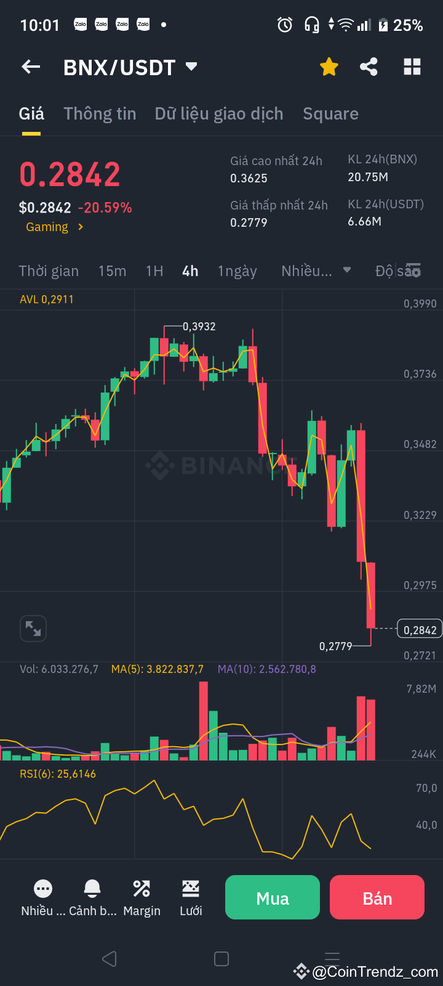The height and width of the screenshot is (986, 443).
Task: Click the Nhiều hơn ellipsis icon
Action: pyautogui.click(x=42, y=897)
